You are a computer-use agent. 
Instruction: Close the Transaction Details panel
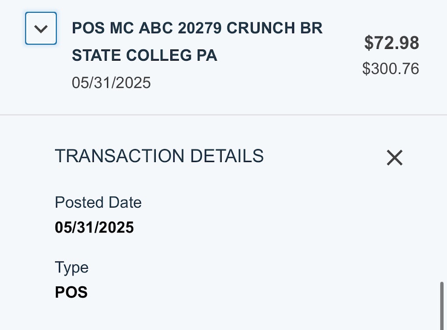[x=394, y=157]
